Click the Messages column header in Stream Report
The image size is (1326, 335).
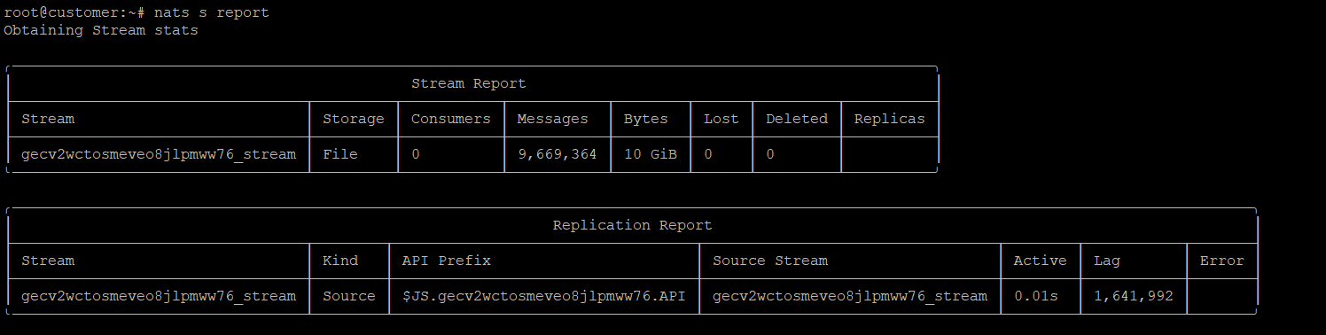553,119
